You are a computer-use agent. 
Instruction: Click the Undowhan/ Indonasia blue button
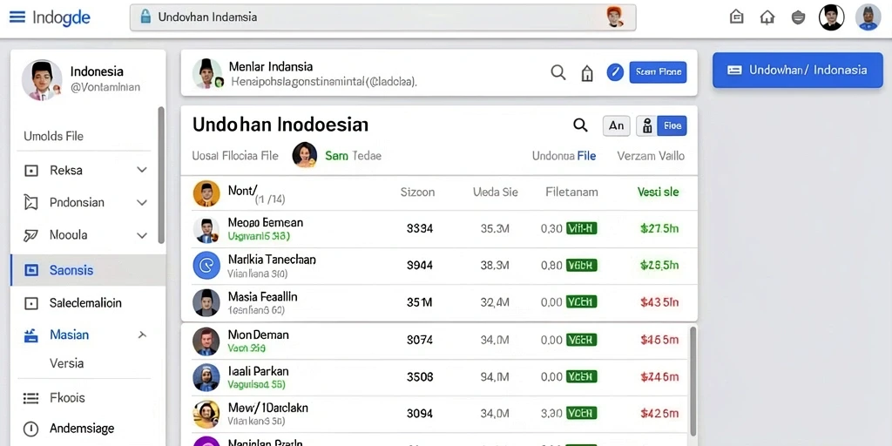(x=798, y=70)
